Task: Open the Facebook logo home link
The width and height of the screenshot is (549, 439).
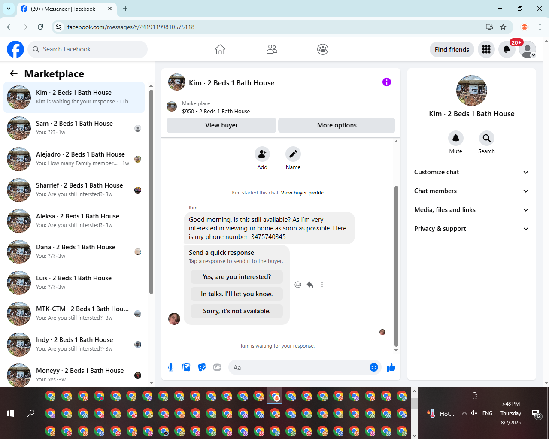Action: click(15, 49)
